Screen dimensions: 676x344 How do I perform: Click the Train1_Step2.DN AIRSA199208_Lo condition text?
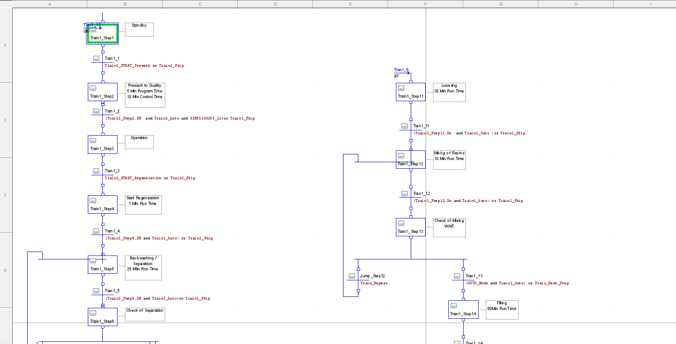pos(180,119)
